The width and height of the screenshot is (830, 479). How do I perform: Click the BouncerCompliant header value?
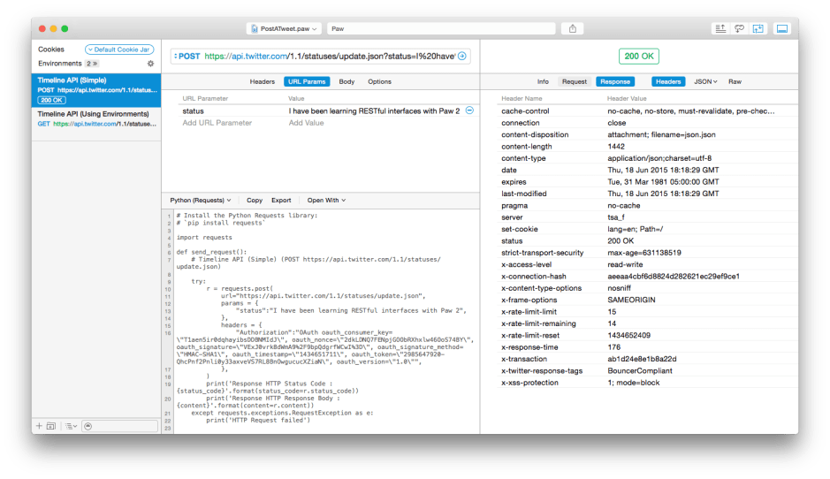pyautogui.click(x=639, y=371)
